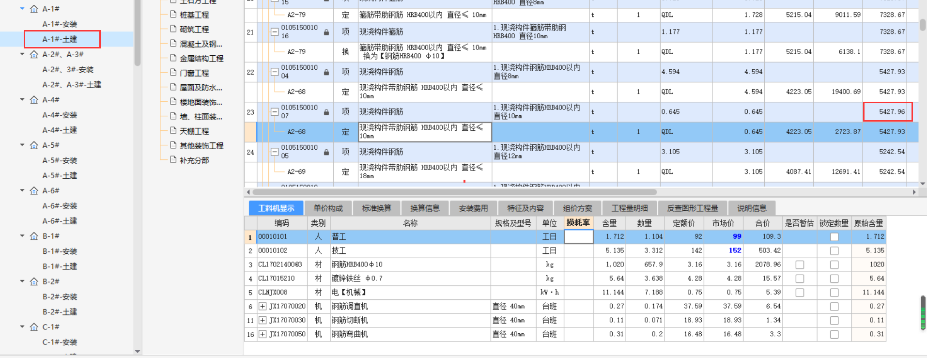Click the document icon for 屋面及防水...

coord(173,87)
